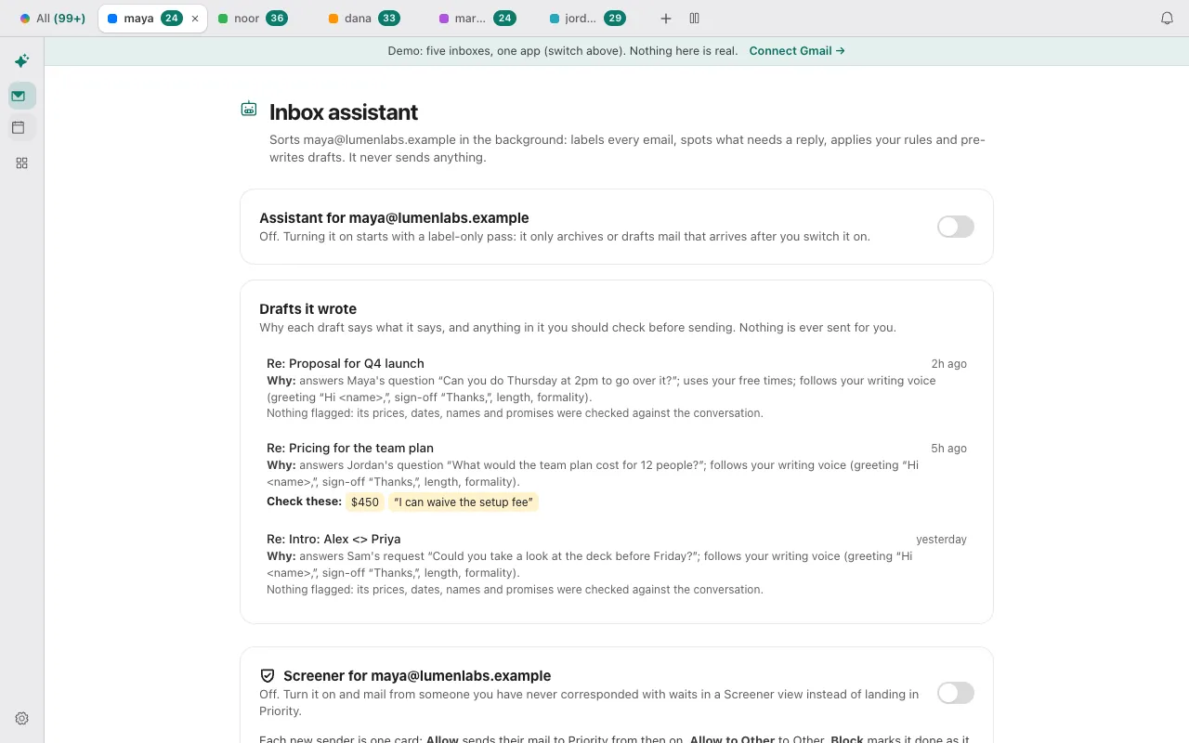Click the "I can waive the setup fee" chip
Image resolution: width=1189 pixels, height=743 pixels.
click(x=464, y=502)
